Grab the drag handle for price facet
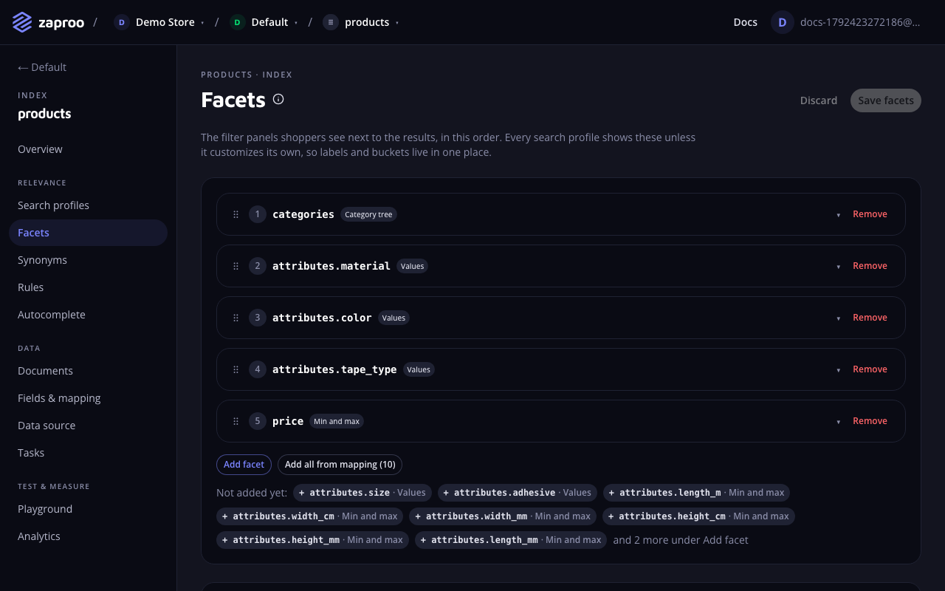The height and width of the screenshot is (591, 945). [x=236, y=421]
